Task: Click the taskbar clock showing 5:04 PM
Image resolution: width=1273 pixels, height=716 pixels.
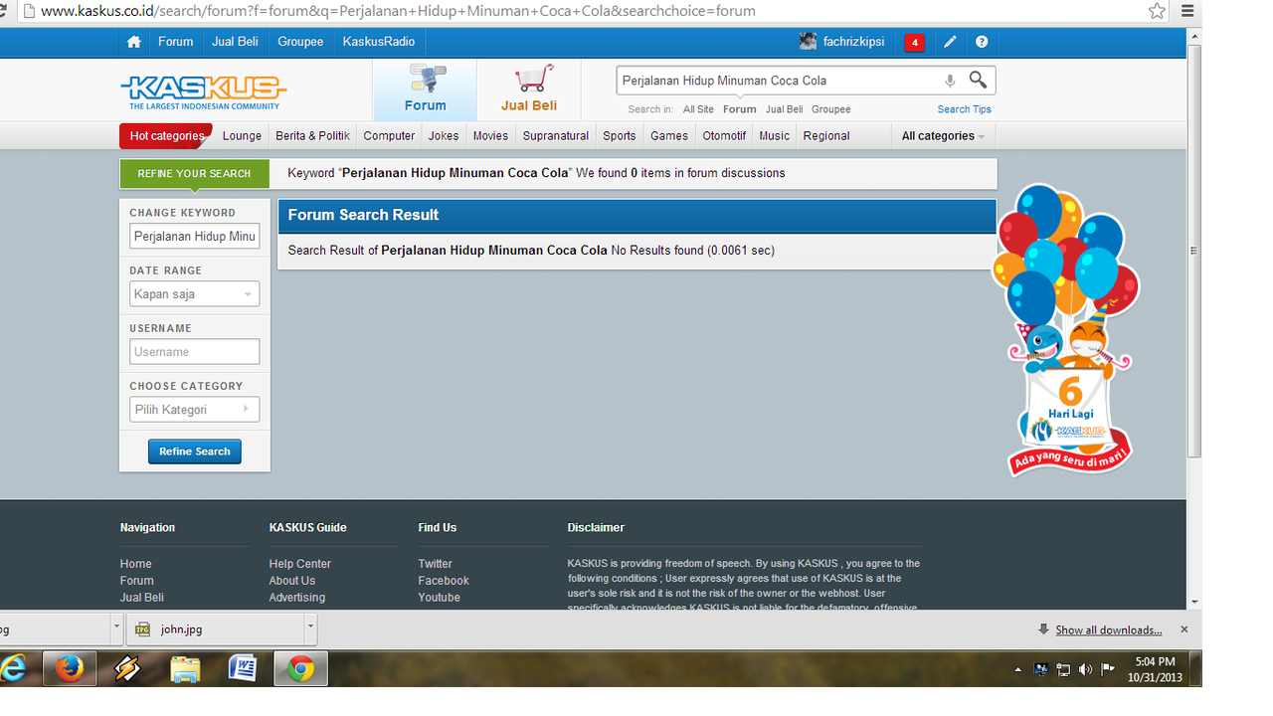Action: coord(1155,669)
